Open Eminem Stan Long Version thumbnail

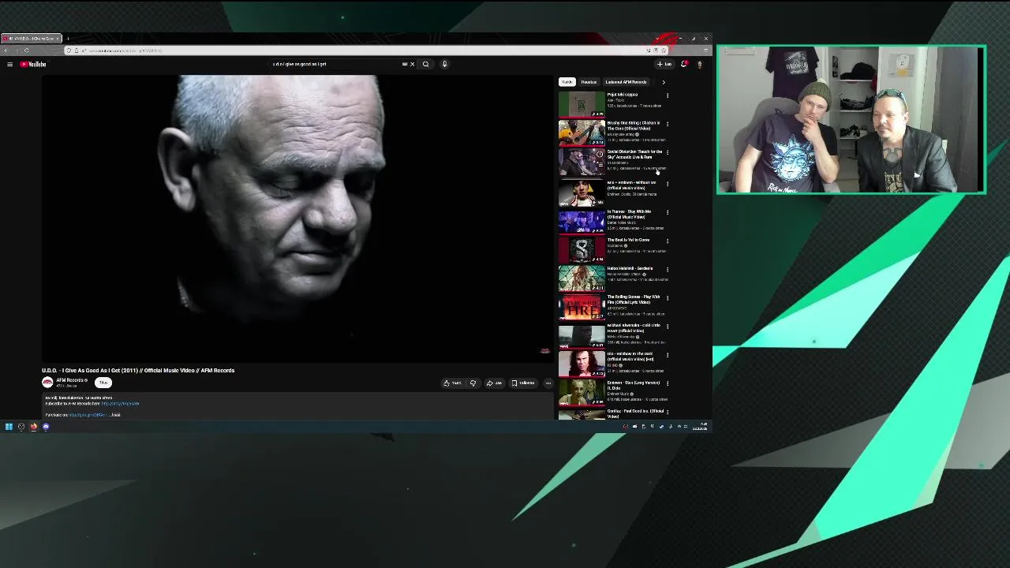(582, 392)
